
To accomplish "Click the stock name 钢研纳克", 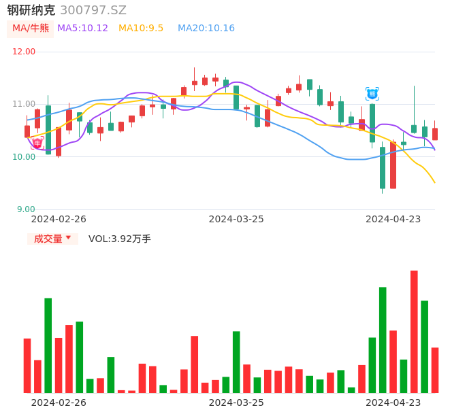I will 31,10.
